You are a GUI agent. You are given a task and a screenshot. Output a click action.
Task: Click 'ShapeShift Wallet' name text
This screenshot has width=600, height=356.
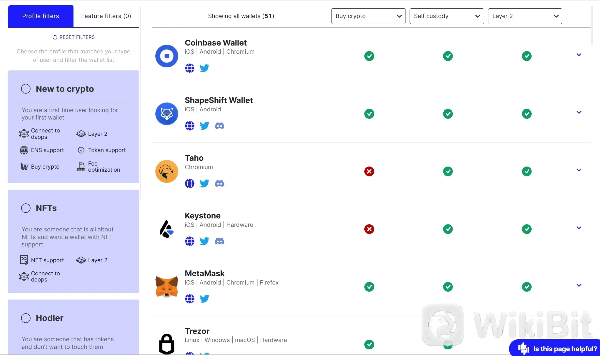point(219,100)
